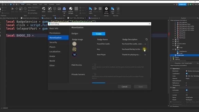
Task: Expand the Wall Segment Short node
Action: [x=175, y=24]
